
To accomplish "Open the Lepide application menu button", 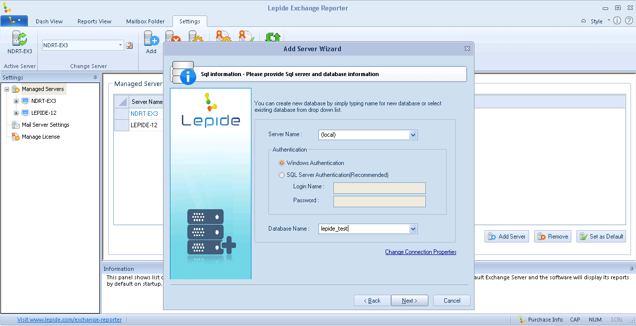I will [x=14, y=21].
